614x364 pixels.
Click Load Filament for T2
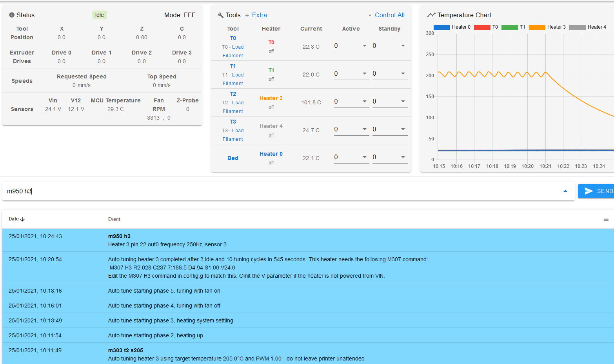[233, 107]
